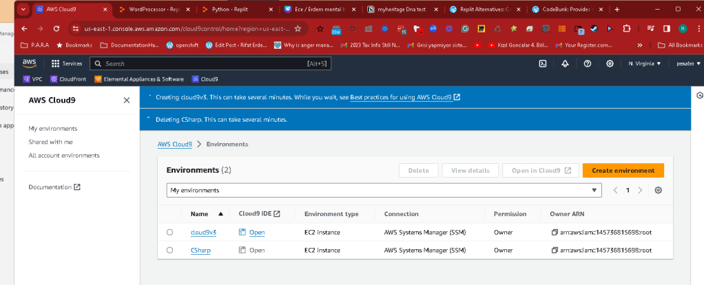704x285 pixels.
Task: Open table preferences gear icon
Action: (x=659, y=190)
